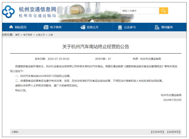Click the header banner painting of Hangzhou
Screen dimensions: 189x139
tap(95, 13)
